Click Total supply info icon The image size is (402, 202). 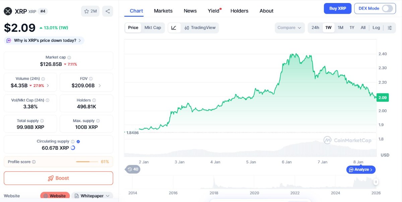(x=42, y=121)
